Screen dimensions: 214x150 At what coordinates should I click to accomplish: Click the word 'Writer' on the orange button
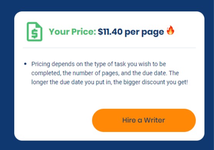point(154,120)
